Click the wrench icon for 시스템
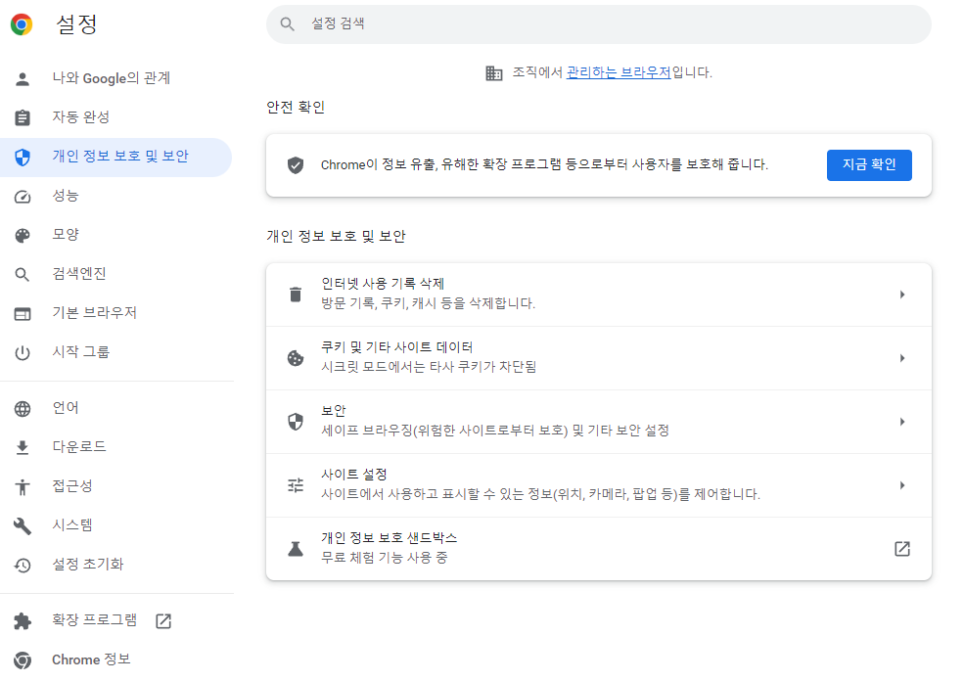Screen dimensions: 964x682 (23, 526)
